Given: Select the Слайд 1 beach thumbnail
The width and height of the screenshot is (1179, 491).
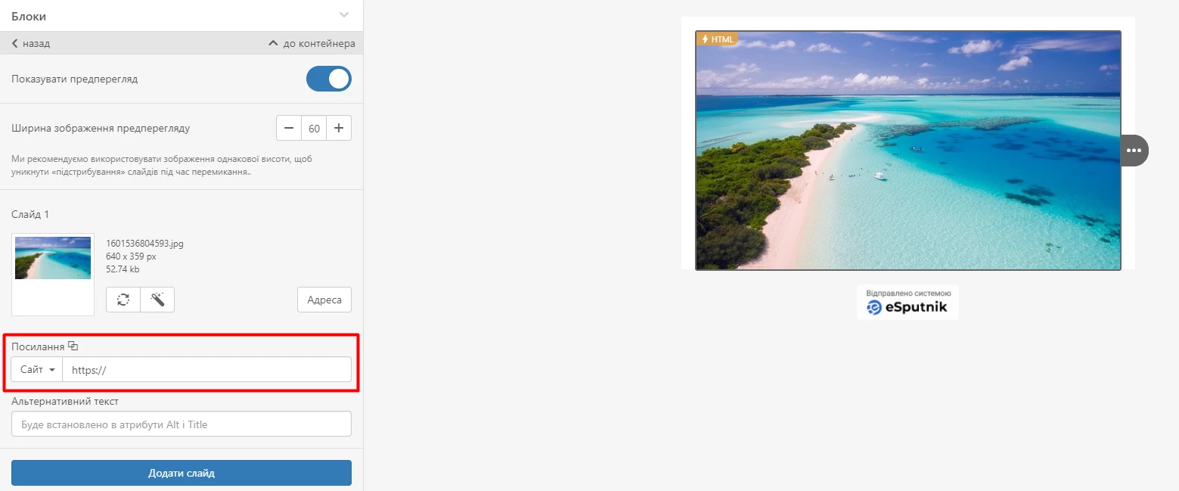Looking at the screenshot, I should coord(53,259).
